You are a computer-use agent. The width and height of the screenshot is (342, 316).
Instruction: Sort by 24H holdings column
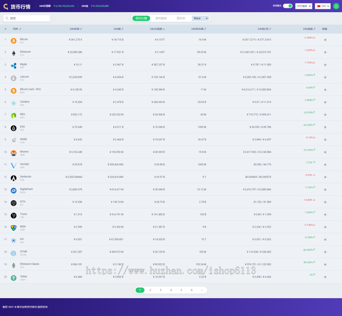[198, 29]
